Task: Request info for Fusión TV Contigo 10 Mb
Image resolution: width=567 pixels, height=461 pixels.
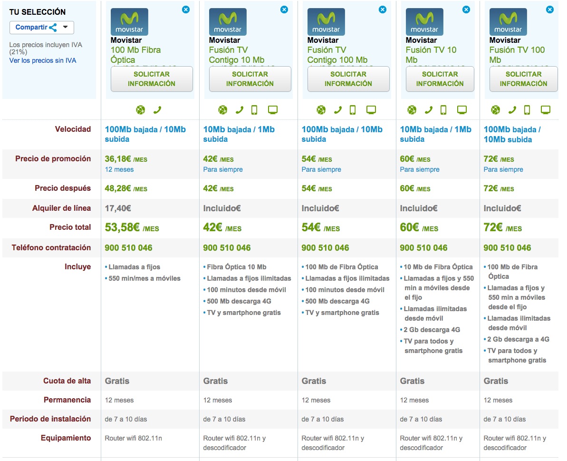Action: click(x=250, y=79)
